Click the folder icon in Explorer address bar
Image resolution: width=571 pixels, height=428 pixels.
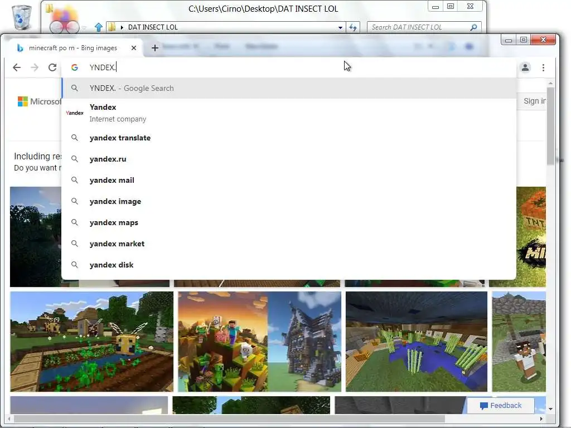click(x=112, y=27)
